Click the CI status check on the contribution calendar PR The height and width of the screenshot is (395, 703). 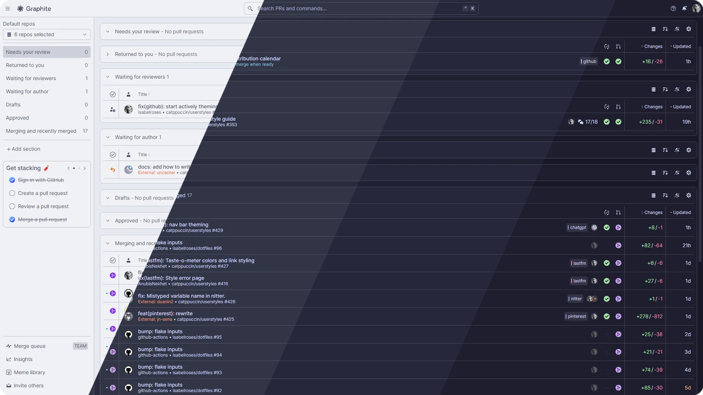[607, 61]
